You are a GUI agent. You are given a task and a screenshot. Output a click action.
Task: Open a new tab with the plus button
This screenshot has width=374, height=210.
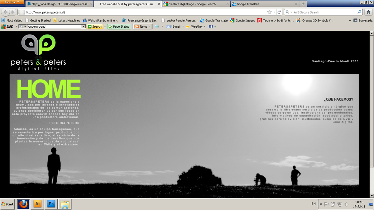point(303,4)
